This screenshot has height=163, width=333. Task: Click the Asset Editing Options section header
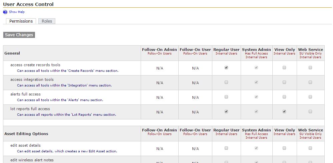coord(26,134)
